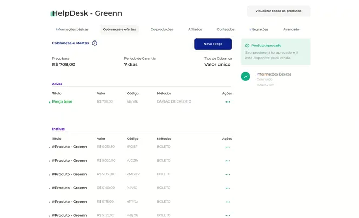Click the R$ 5.115,00 value cell

(105, 202)
